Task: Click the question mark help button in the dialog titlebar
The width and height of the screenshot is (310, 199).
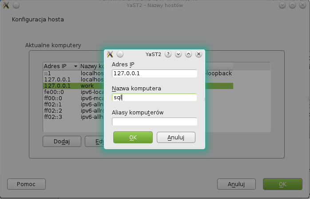Action: point(168,54)
